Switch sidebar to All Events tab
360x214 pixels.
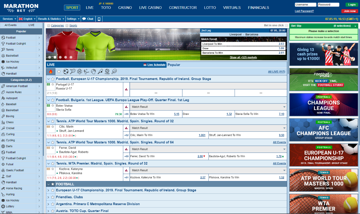(11, 25)
